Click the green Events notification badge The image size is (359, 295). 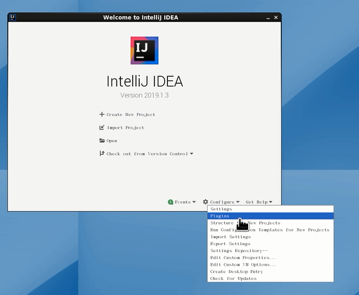[171, 202]
